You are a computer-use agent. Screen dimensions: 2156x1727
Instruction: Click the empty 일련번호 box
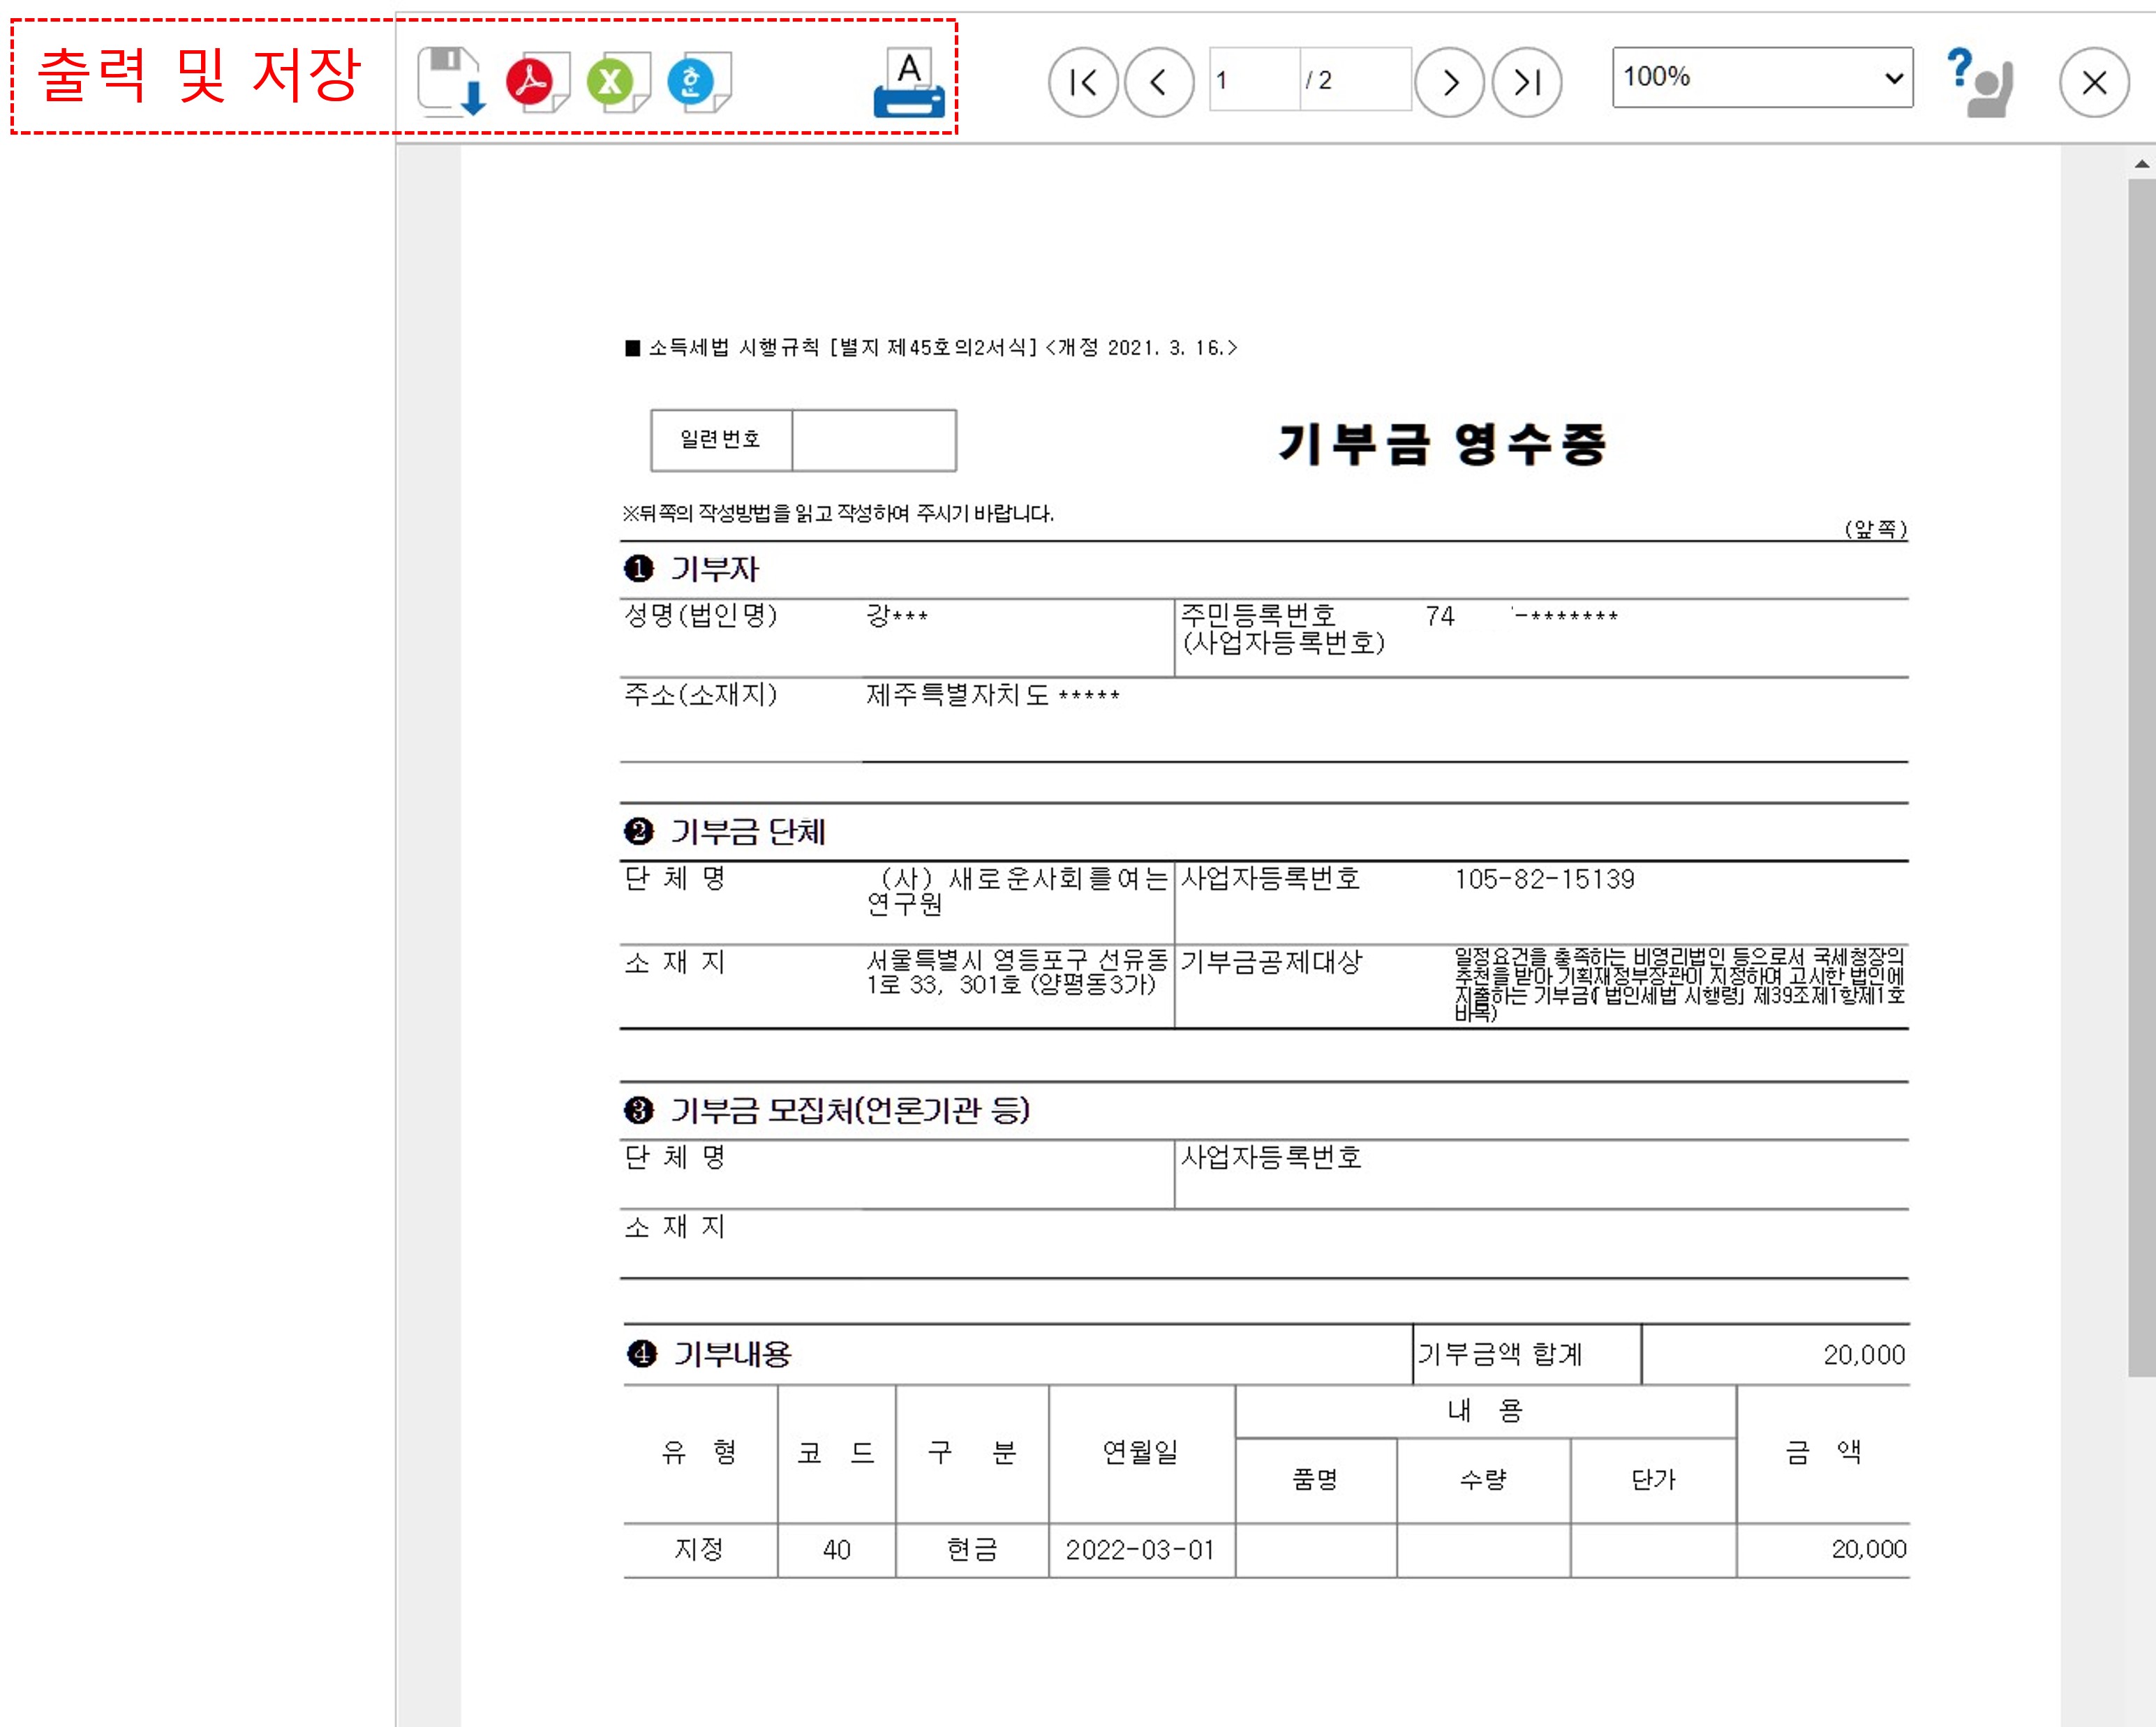[x=873, y=440]
